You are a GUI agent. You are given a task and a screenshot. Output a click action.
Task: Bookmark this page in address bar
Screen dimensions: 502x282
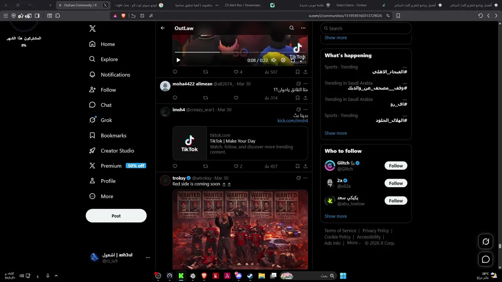398,16
